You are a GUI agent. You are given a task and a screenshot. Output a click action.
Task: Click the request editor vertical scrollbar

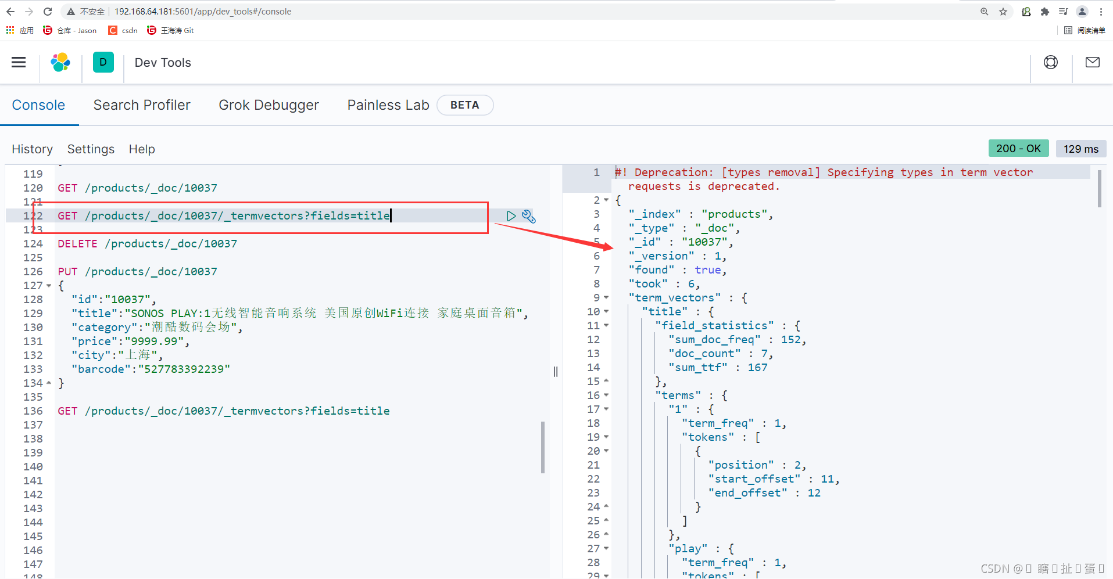click(543, 447)
